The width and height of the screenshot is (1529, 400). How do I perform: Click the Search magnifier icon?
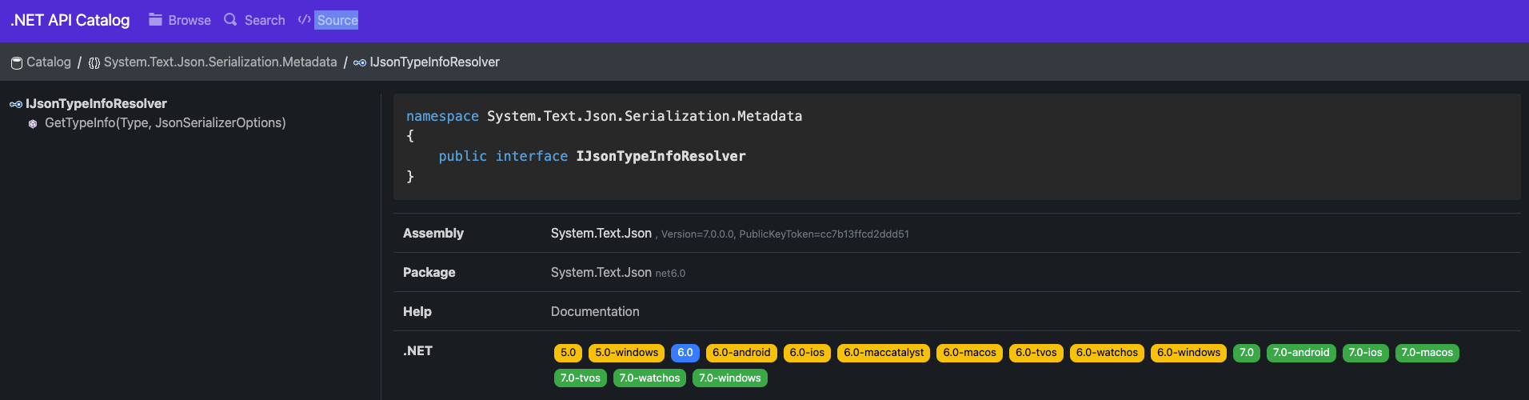click(230, 20)
